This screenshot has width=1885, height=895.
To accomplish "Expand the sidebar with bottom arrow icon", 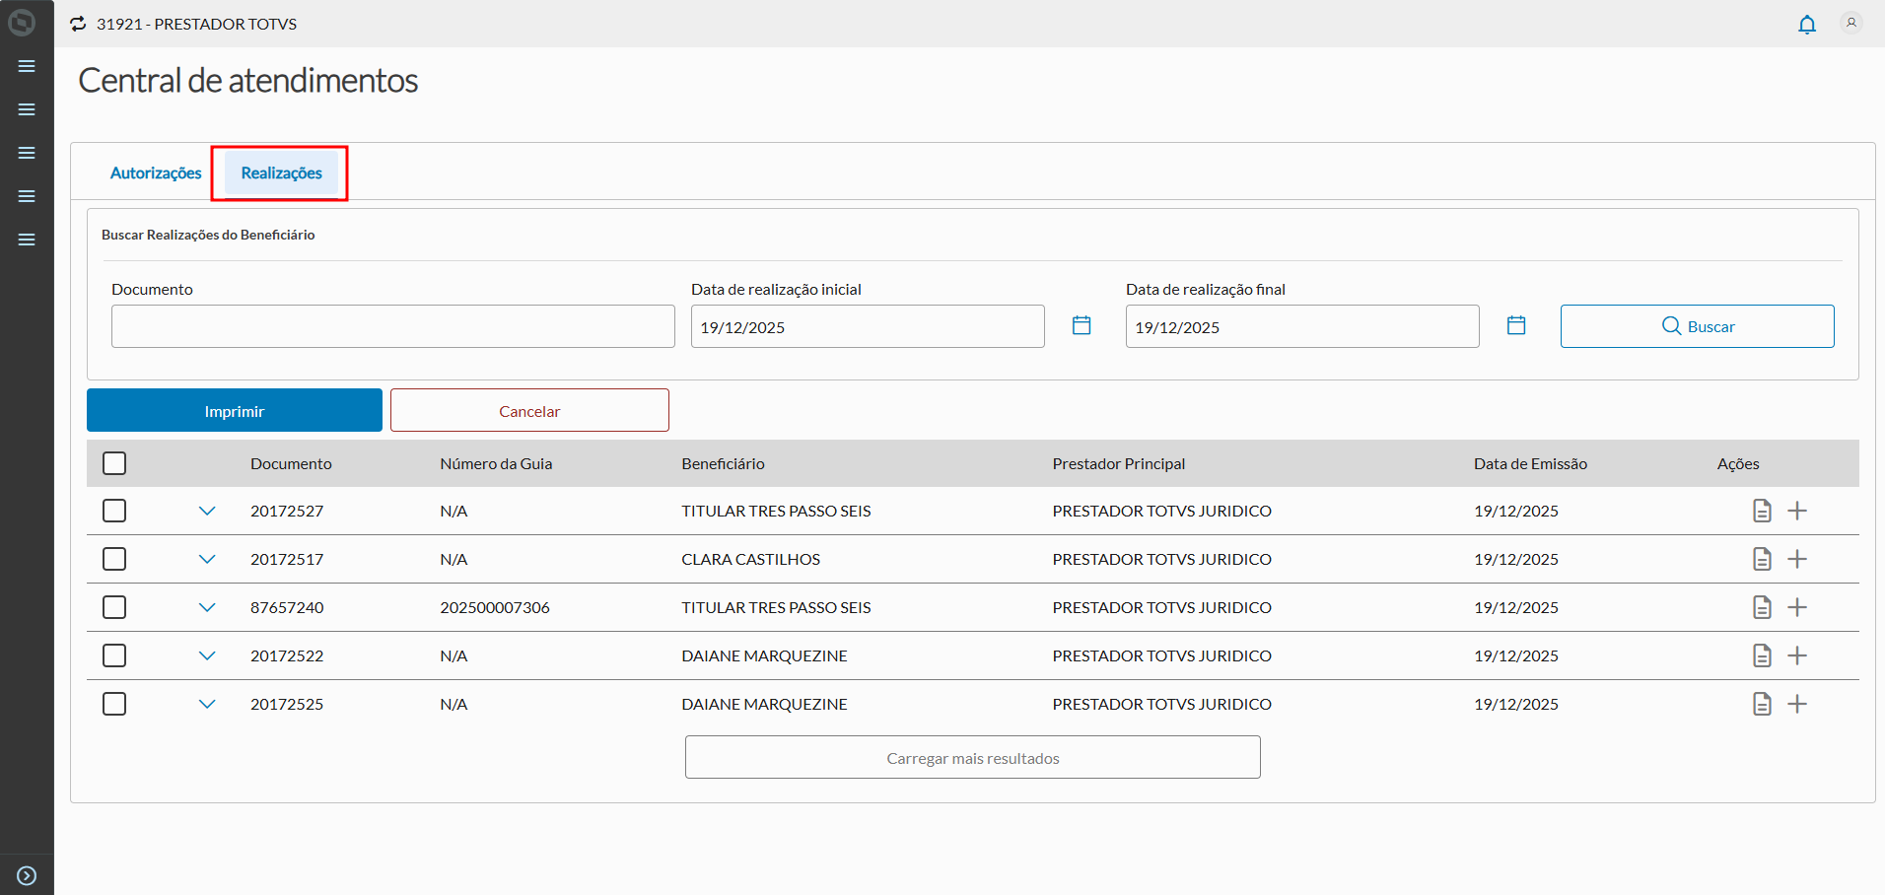I will [x=27, y=875].
